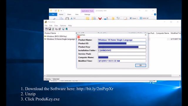Open the ProduKey View menu
The width and height of the screenshot is (188, 106).
coord(56,26)
